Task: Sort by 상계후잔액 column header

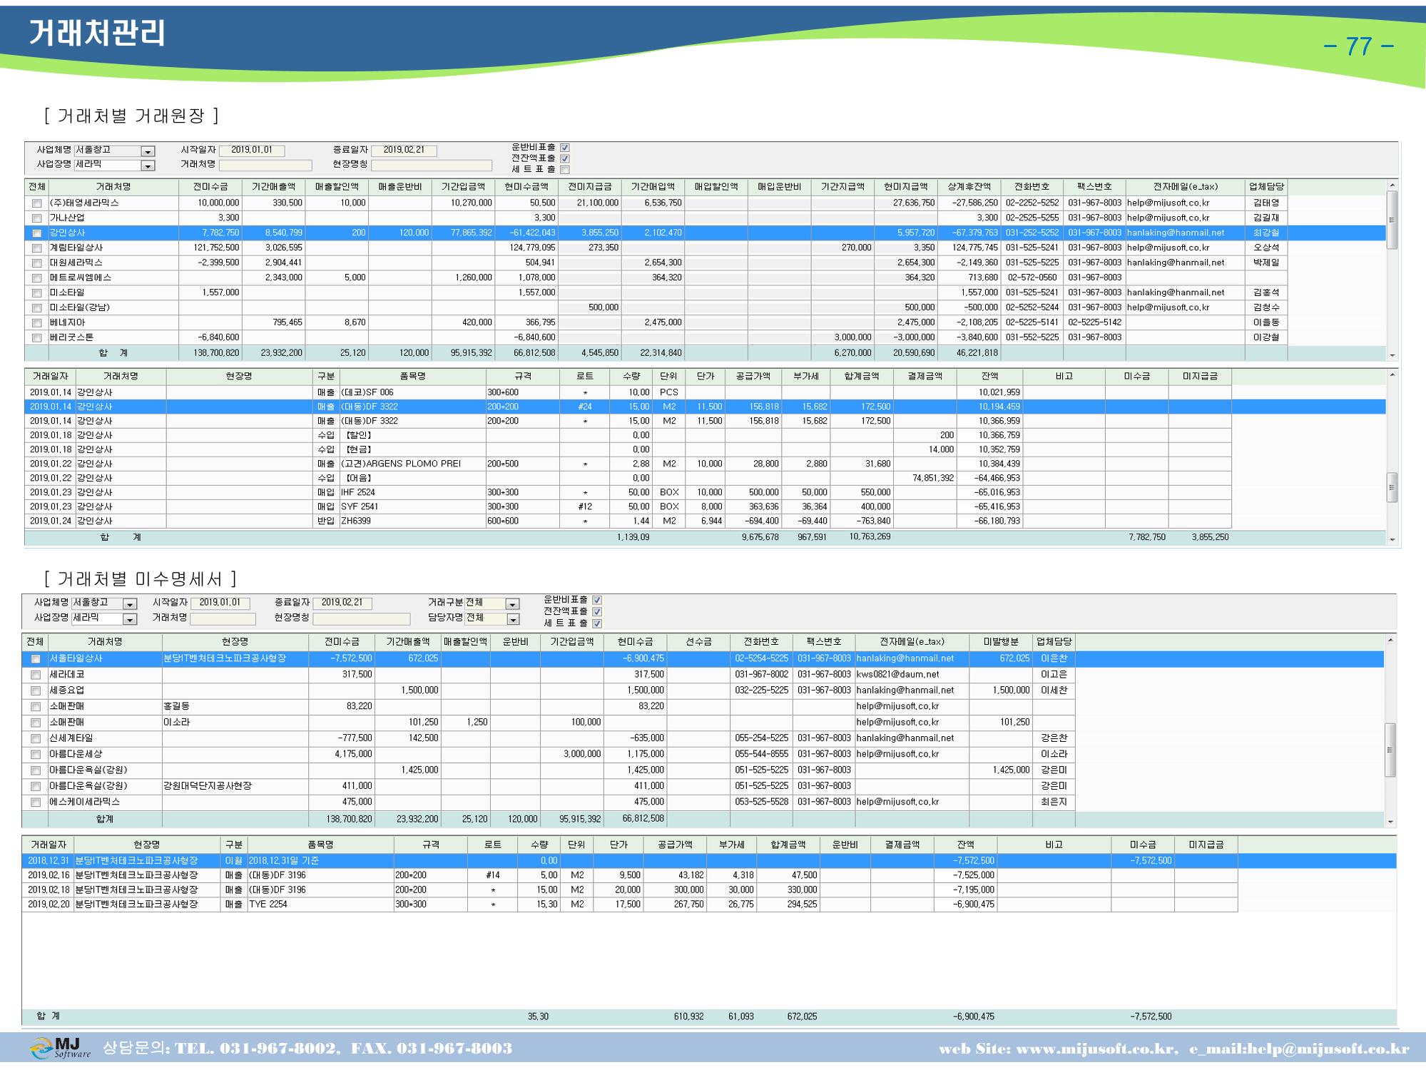Action: click(x=969, y=187)
